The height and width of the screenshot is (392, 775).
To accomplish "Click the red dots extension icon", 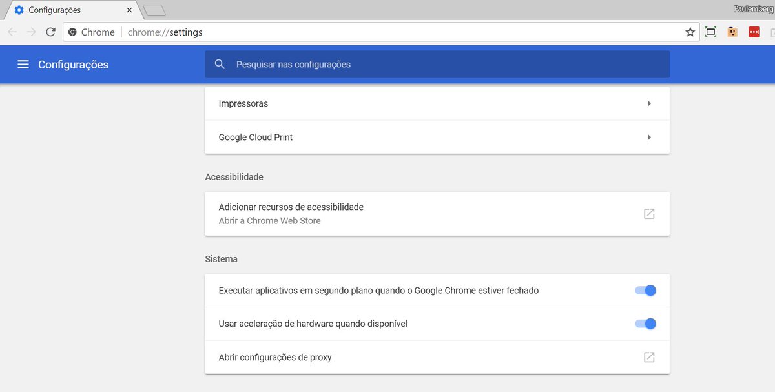I will tap(754, 32).
